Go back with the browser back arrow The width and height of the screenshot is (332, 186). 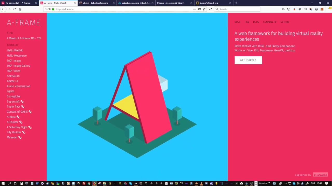click(3, 9)
